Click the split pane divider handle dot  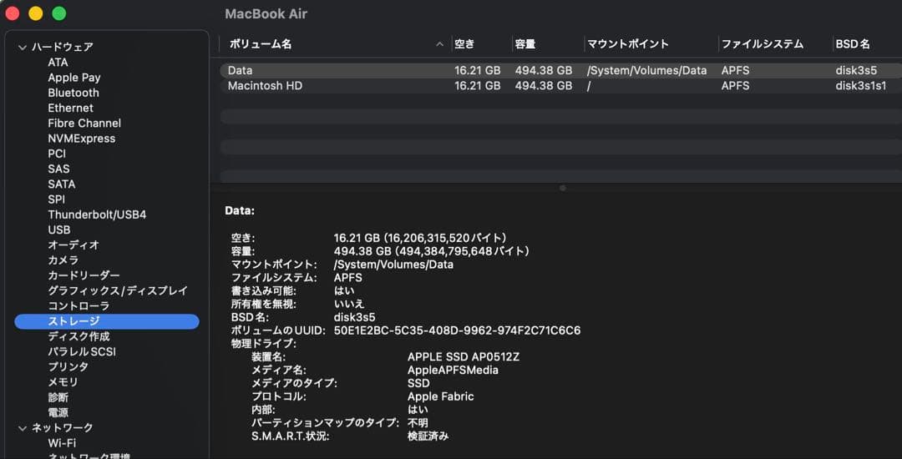563,188
